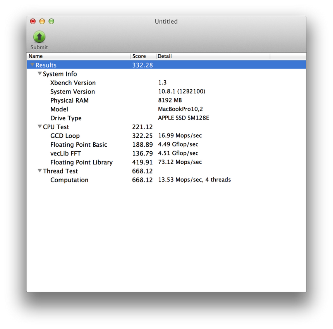
Task: Select the Model row showing MacBookPro10,2
Action: 59,109
